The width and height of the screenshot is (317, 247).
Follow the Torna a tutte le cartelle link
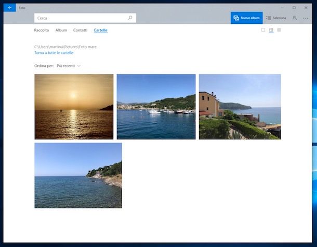[54, 53]
